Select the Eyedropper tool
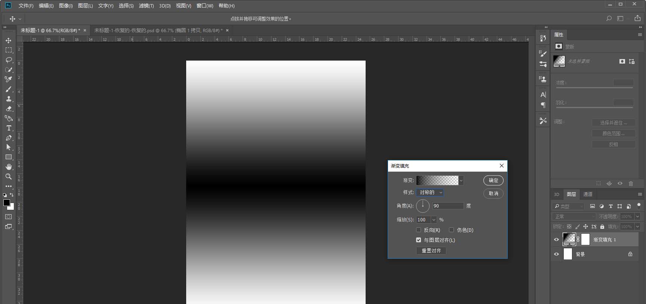 point(9,79)
